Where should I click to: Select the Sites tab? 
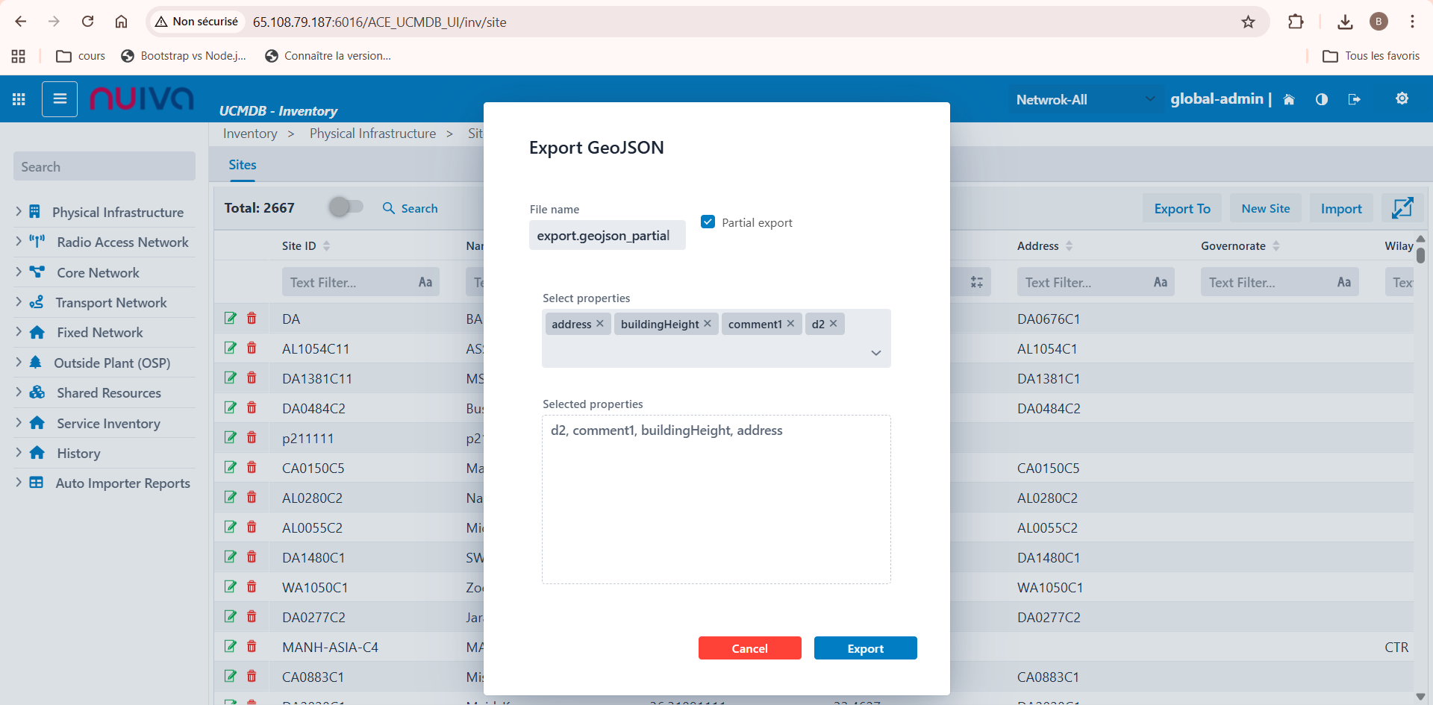point(242,165)
